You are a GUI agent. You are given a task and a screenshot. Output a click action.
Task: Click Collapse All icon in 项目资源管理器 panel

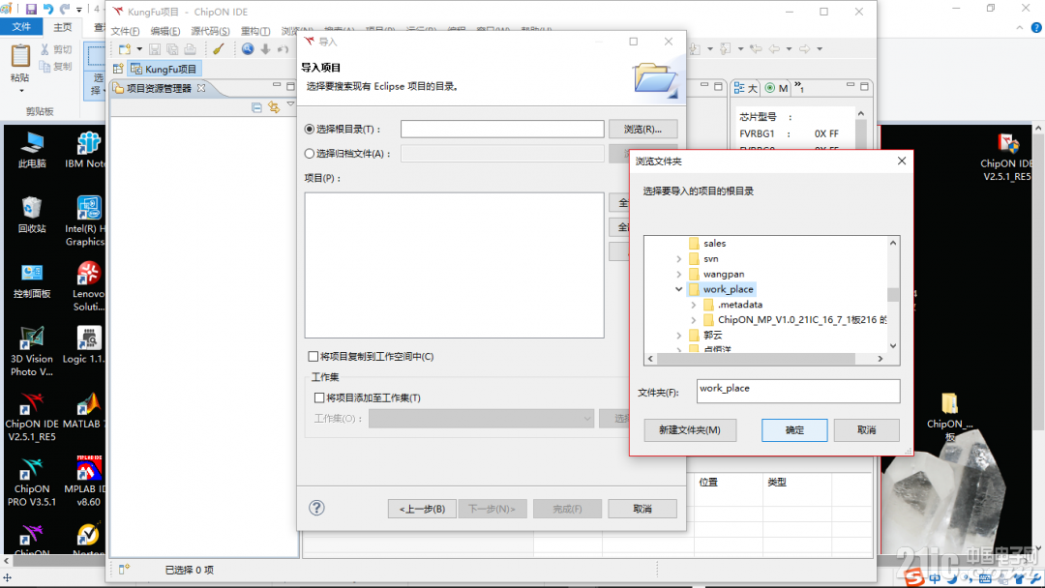[x=256, y=107]
